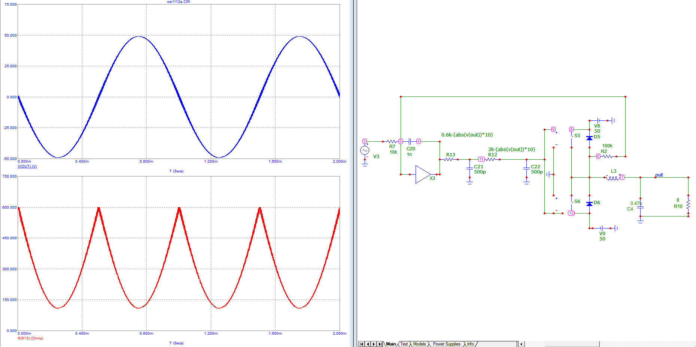Select resistor R2 symbol

pos(607,156)
